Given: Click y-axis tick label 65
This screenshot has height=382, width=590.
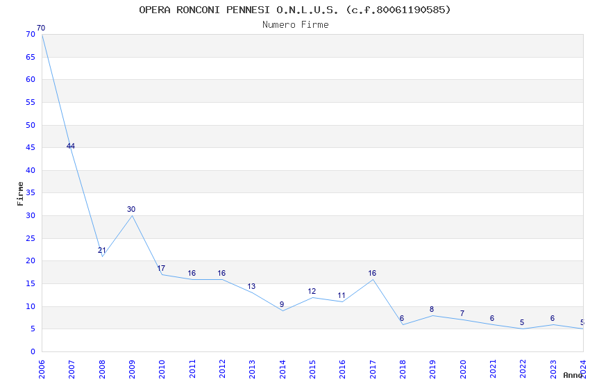Looking at the screenshot, I should pyautogui.click(x=31, y=57).
